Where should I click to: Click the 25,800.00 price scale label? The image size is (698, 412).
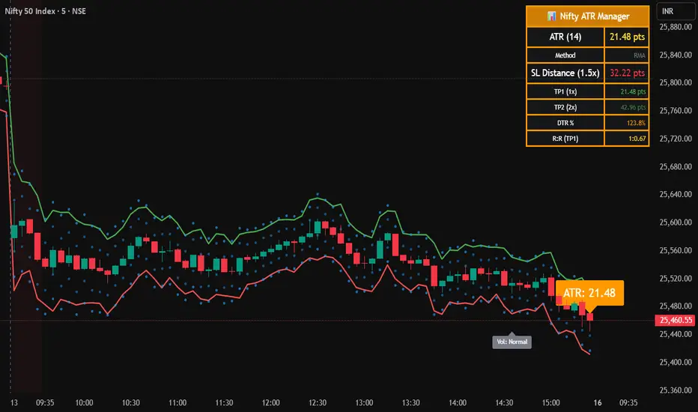(x=676, y=82)
